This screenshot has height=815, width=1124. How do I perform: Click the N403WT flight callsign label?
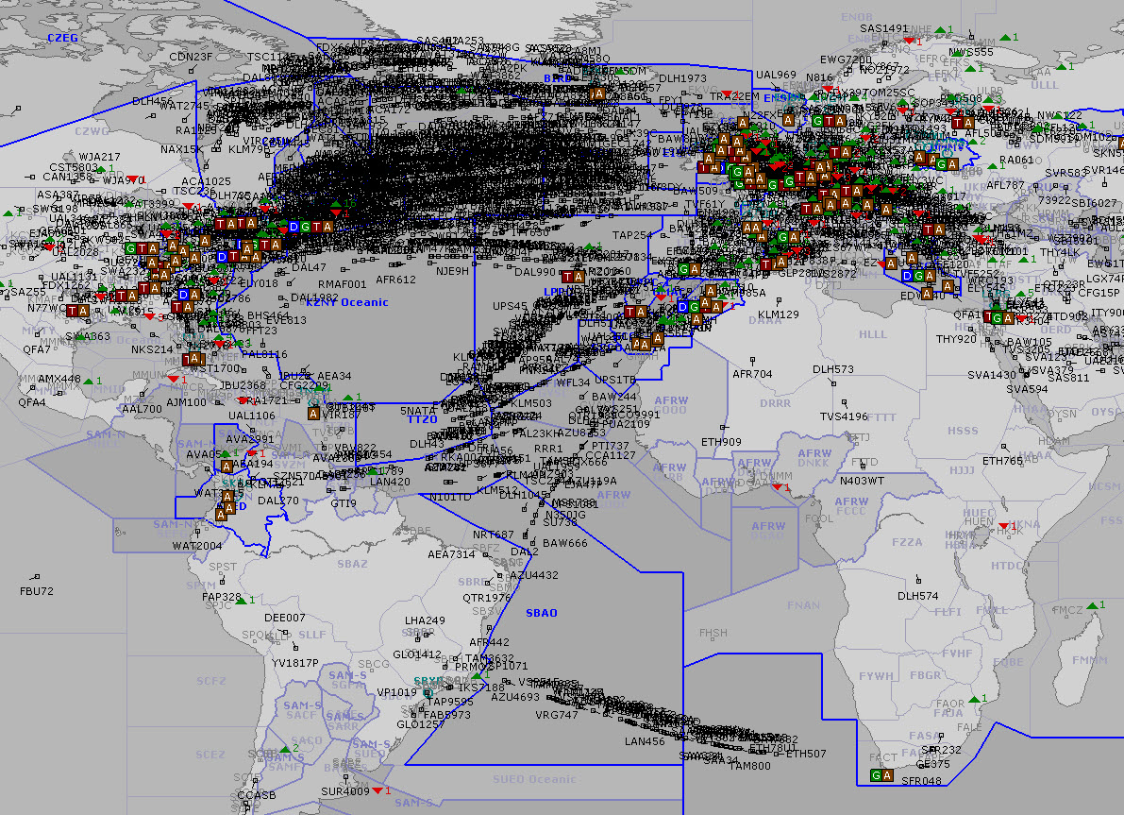point(862,481)
